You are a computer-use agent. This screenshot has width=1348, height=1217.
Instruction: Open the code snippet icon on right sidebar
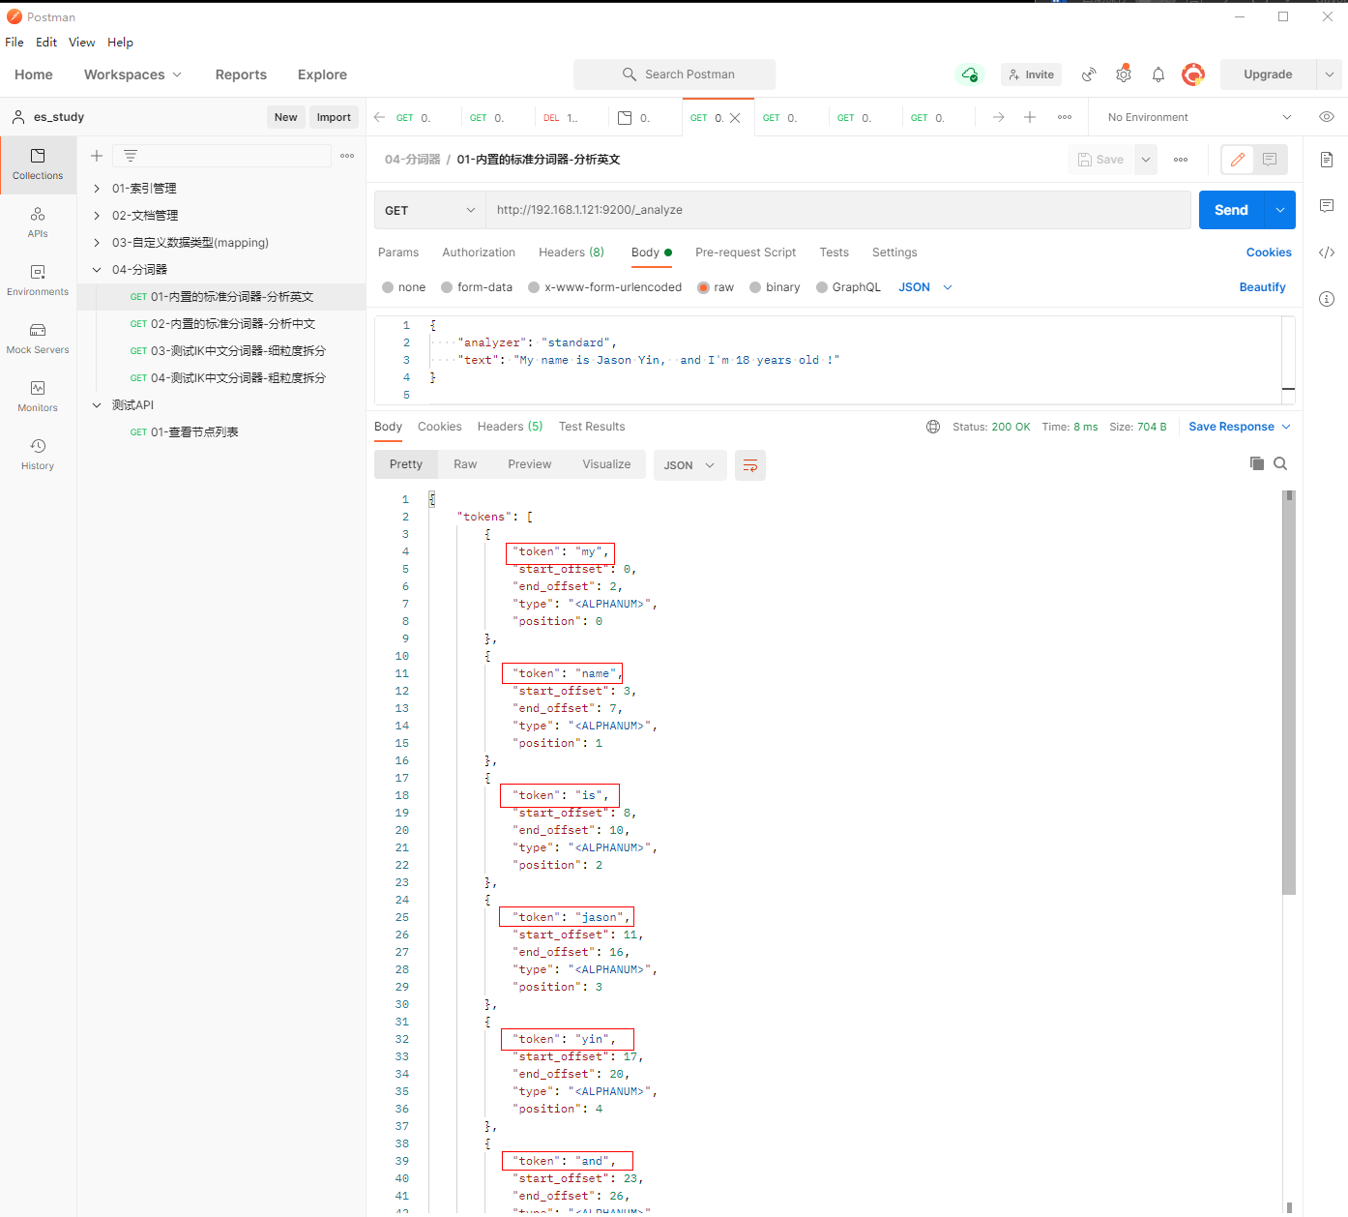click(1327, 252)
